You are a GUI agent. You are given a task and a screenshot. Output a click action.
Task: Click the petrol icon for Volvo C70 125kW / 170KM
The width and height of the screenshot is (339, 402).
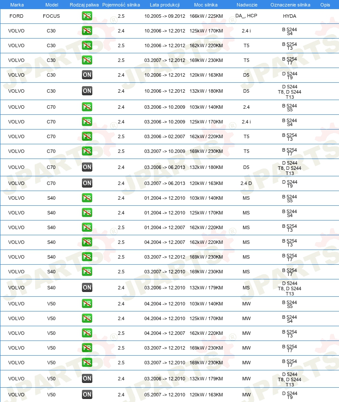tap(87, 122)
